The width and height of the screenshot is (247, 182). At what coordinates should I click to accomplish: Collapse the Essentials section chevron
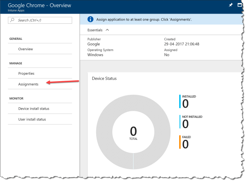[107, 30]
